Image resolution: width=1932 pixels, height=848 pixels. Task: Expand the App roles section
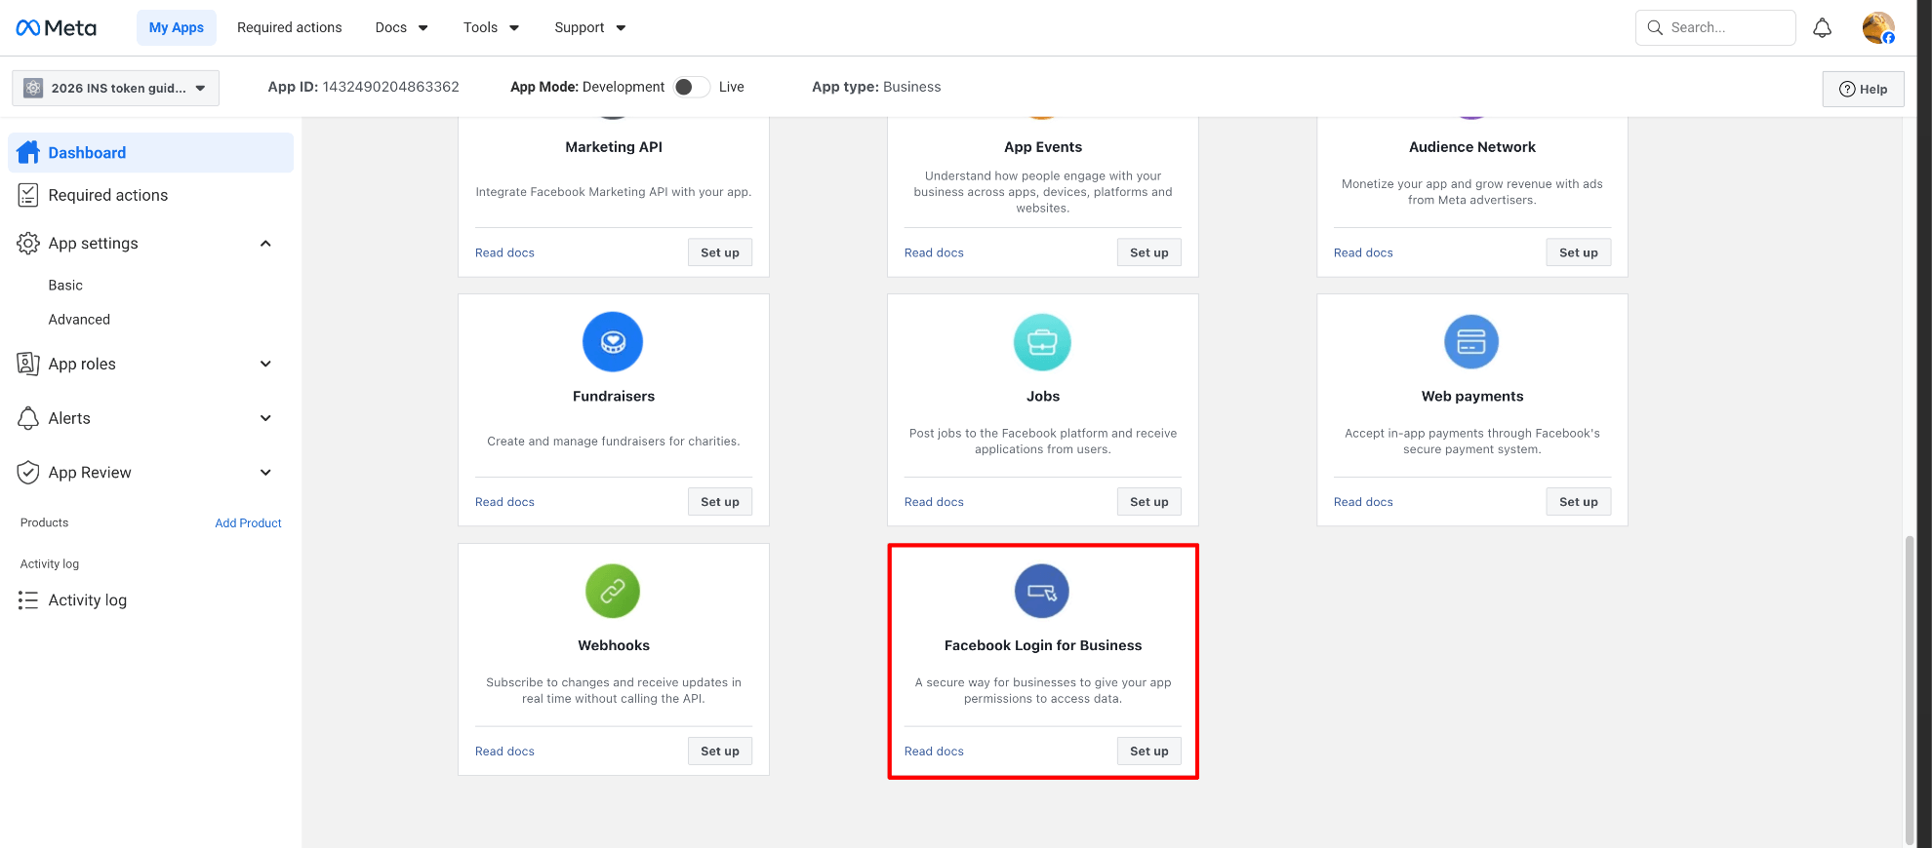265,364
